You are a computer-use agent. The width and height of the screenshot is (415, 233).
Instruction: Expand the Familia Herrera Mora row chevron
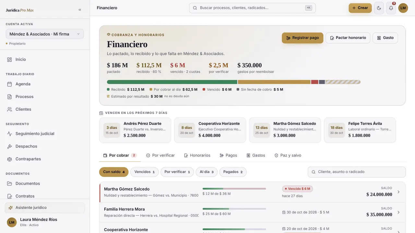tap(398, 212)
